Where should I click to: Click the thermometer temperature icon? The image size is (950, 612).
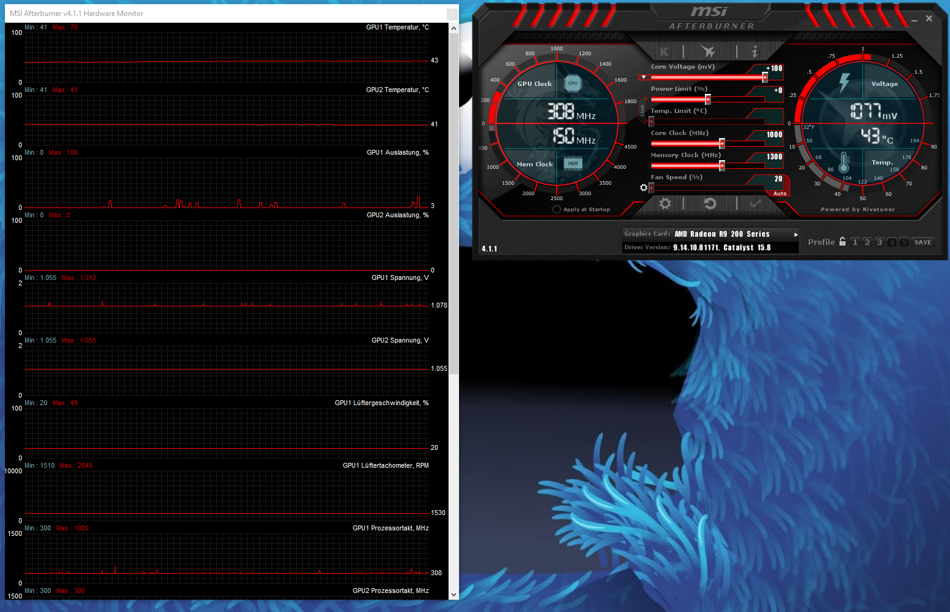pos(844,163)
